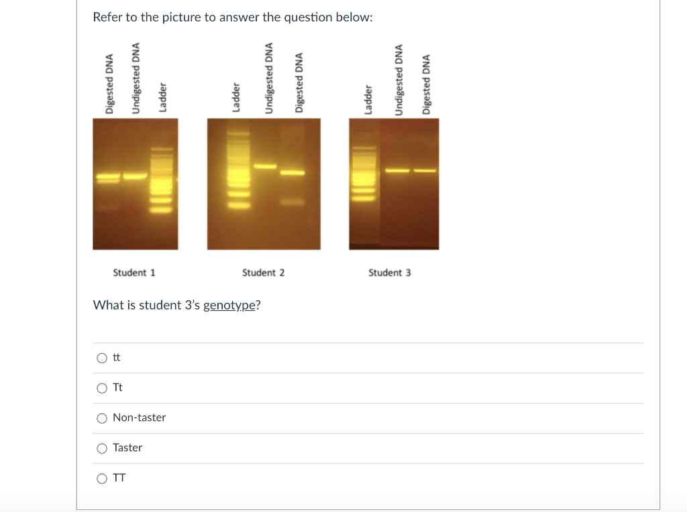This screenshot has height=512, width=687.
Task: Choose the 'Tt' answer radio button
Action: pyautogui.click(x=102, y=388)
